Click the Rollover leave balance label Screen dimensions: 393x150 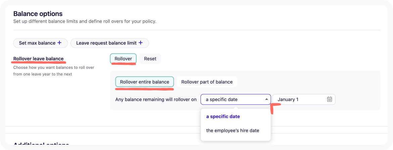[38, 59]
